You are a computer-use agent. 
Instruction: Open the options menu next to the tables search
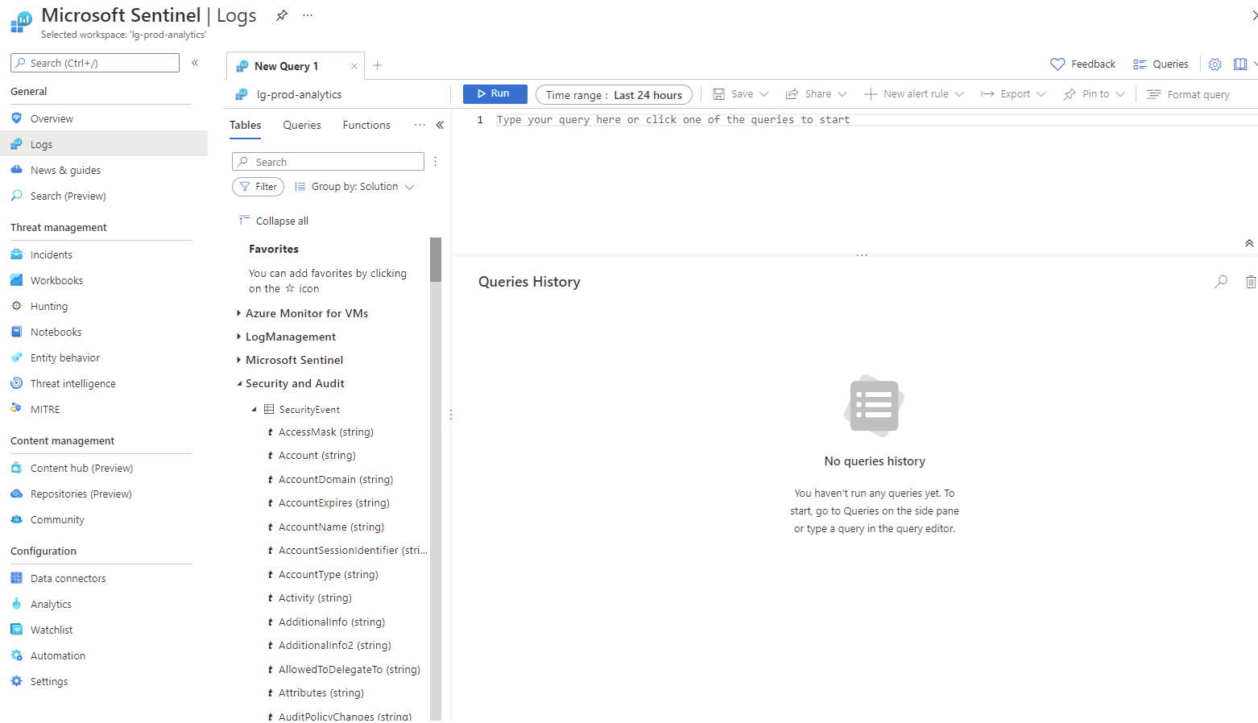[x=435, y=162]
